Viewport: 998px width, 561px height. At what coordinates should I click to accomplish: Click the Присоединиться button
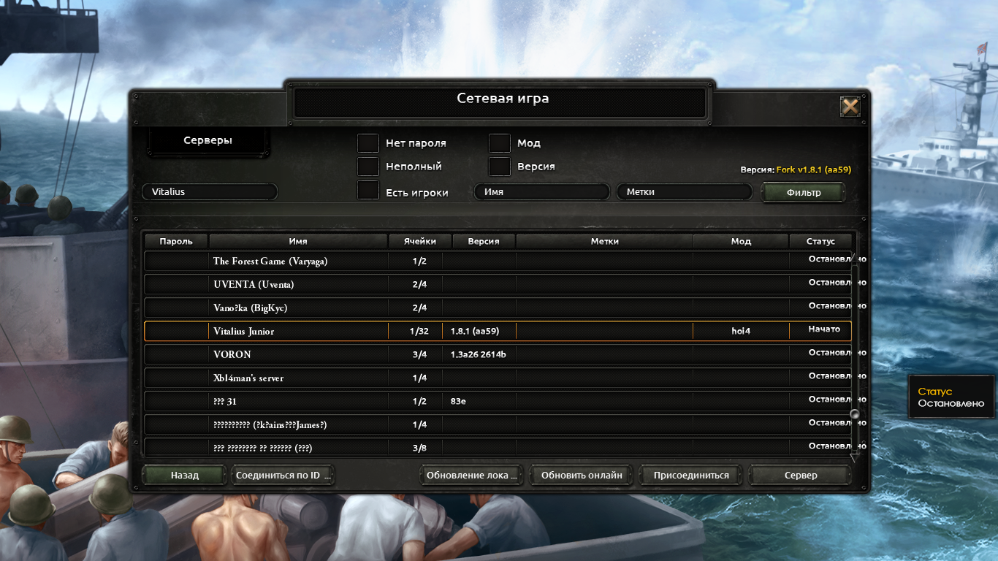[x=691, y=475]
